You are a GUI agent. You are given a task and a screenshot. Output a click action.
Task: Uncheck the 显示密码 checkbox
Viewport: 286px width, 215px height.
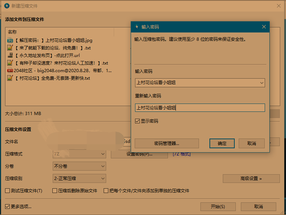click(x=137, y=121)
